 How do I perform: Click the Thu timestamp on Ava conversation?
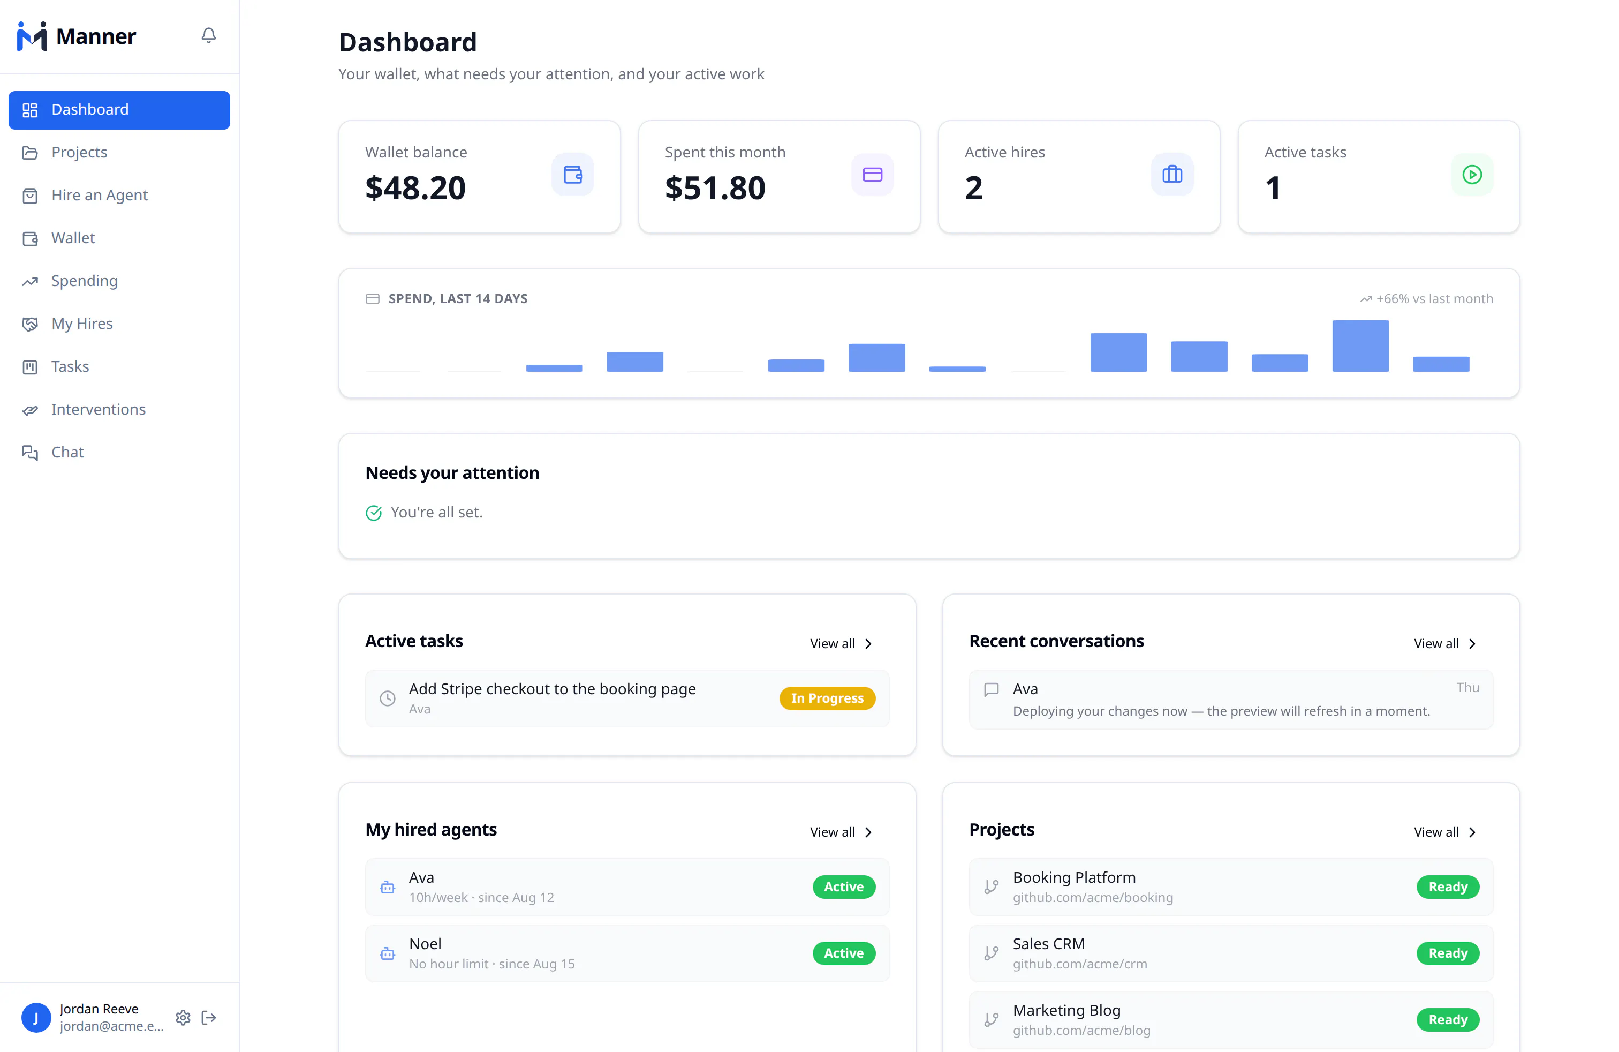click(1468, 688)
